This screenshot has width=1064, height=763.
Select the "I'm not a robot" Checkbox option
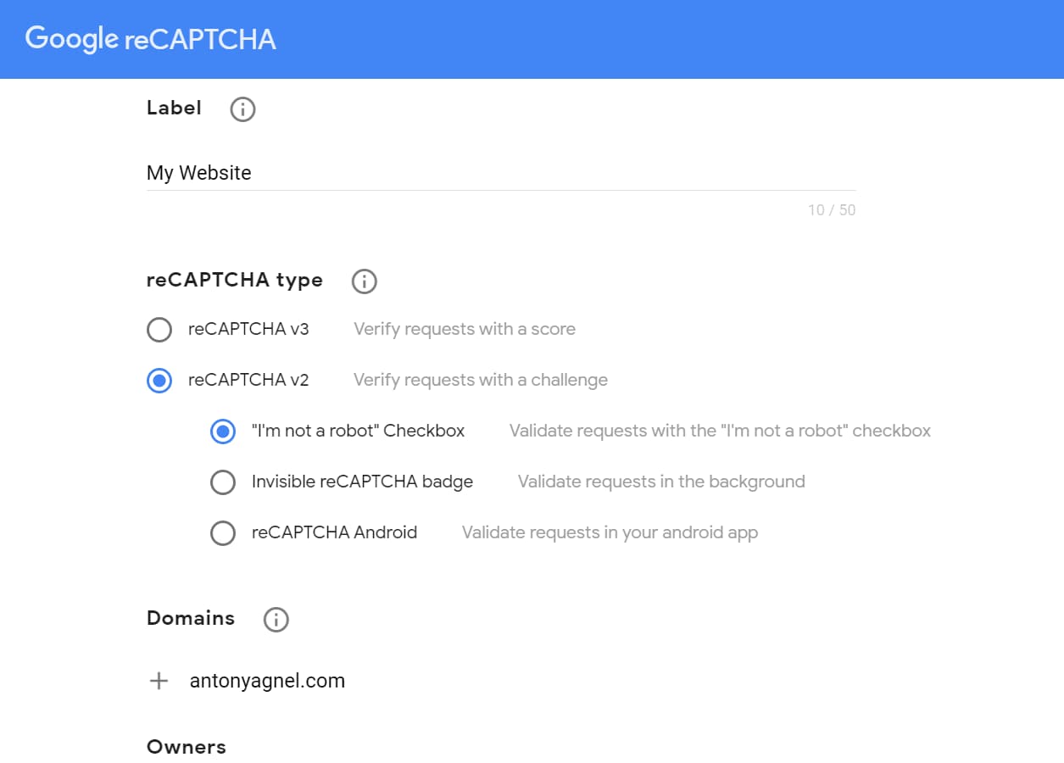click(x=223, y=432)
